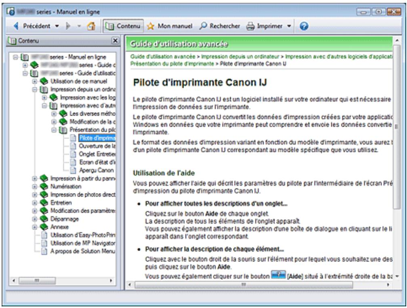Click the Précédent back arrow icon
Screen dimensions: 407x308
click(x=16, y=26)
